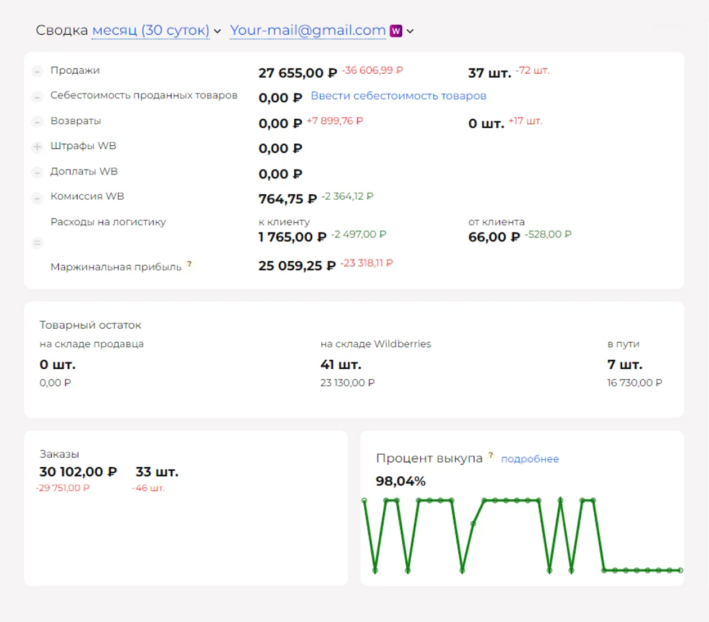Viewport: 709px width, 622px height.
Task: Click the orders count 33 шт.
Action: point(157,472)
